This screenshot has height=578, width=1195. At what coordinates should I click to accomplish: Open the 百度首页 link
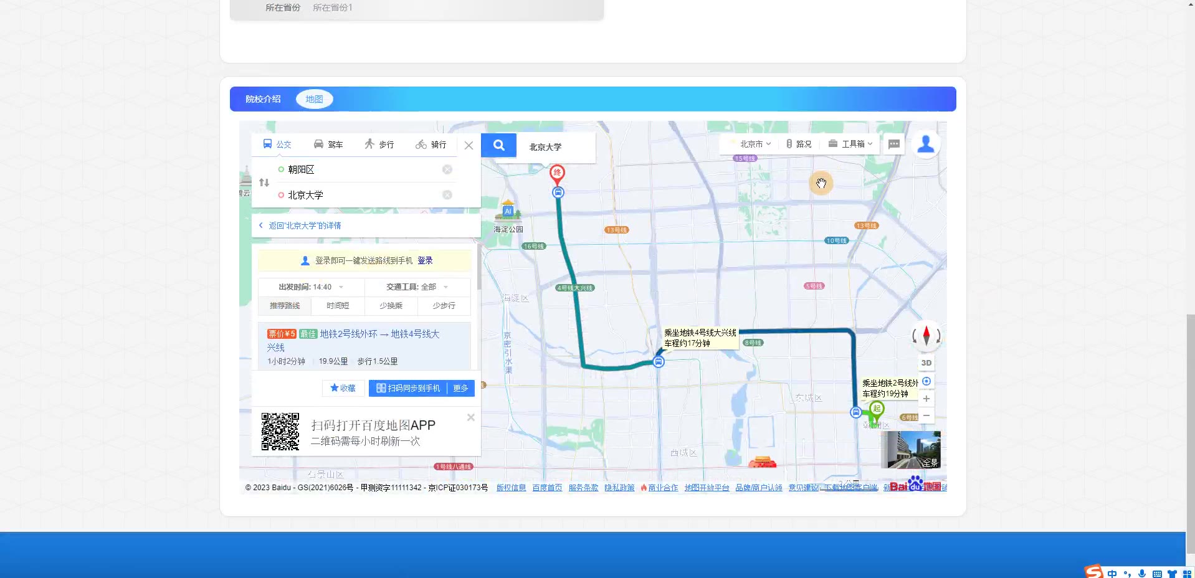pos(547,488)
